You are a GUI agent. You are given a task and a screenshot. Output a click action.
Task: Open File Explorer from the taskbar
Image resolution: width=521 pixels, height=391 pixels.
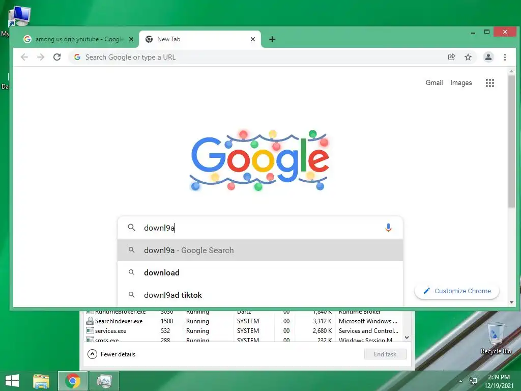(x=41, y=381)
